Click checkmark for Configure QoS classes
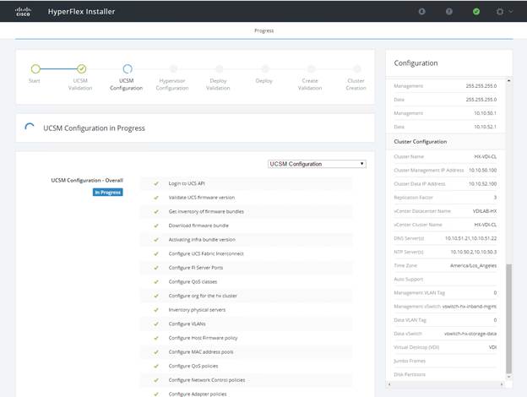The height and width of the screenshot is (397, 527). point(156,281)
